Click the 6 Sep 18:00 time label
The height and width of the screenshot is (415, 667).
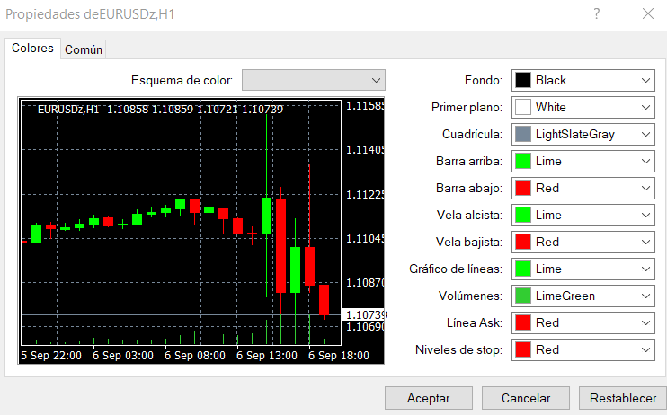point(339,356)
